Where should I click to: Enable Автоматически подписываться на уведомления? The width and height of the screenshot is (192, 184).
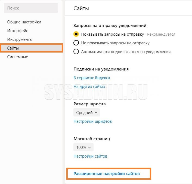pyautogui.click(x=76, y=52)
